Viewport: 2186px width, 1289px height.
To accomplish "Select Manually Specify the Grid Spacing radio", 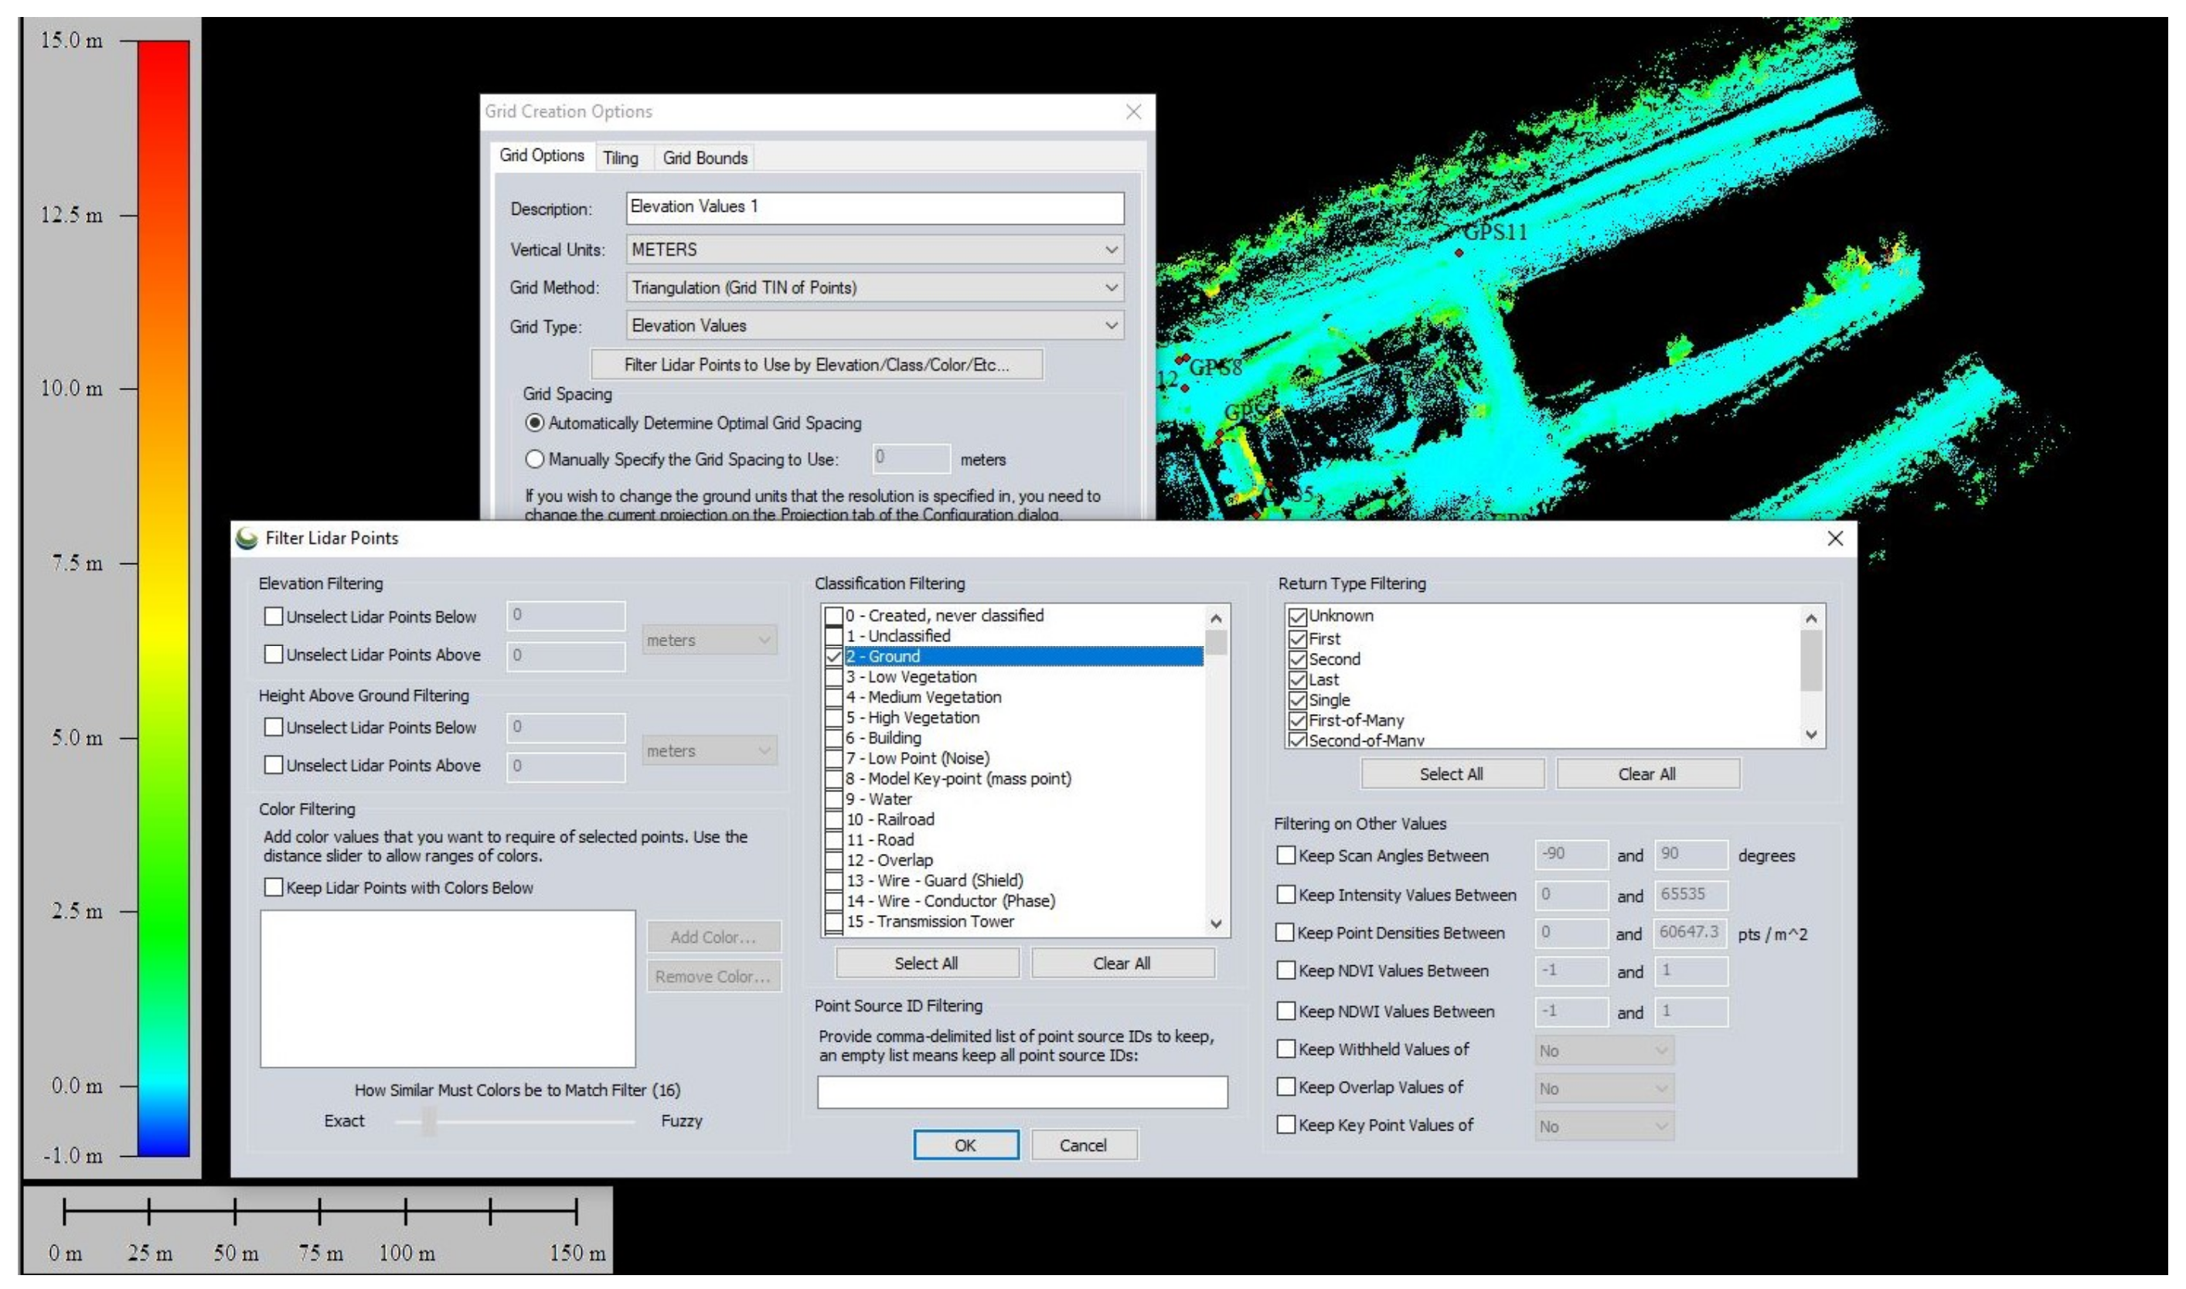I will [535, 460].
